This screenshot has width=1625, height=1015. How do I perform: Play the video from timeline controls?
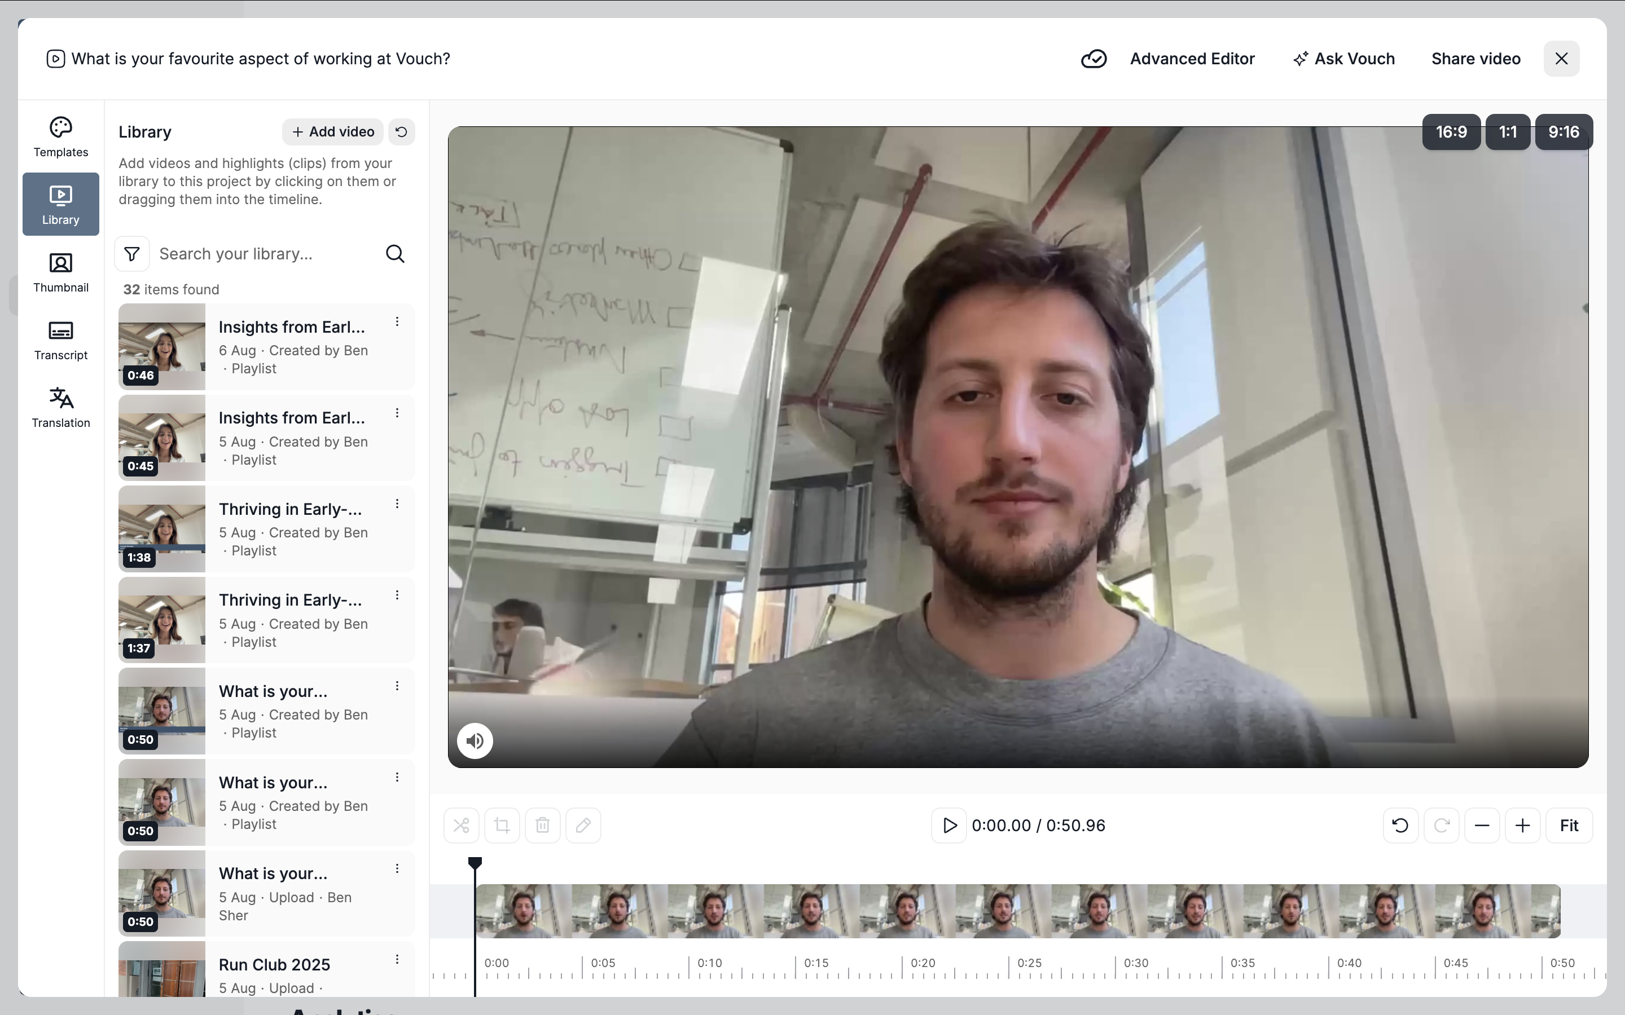coord(950,826)
